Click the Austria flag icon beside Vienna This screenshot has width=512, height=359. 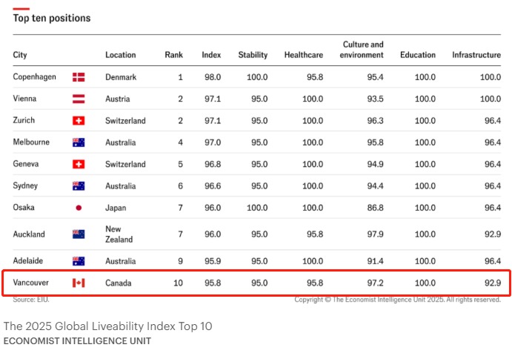(79, 99)
